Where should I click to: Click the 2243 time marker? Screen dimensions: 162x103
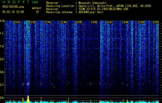point(48,22)
